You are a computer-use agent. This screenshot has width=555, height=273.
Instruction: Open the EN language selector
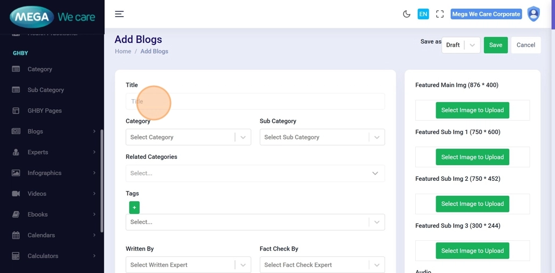pos(423,14)
